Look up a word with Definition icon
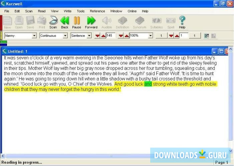234x166 pixels. click(x=123, y=22)
